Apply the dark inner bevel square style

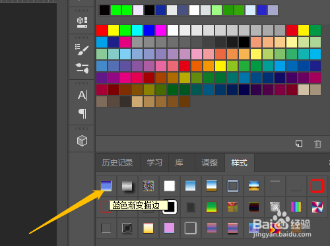[x=127, y=228]
